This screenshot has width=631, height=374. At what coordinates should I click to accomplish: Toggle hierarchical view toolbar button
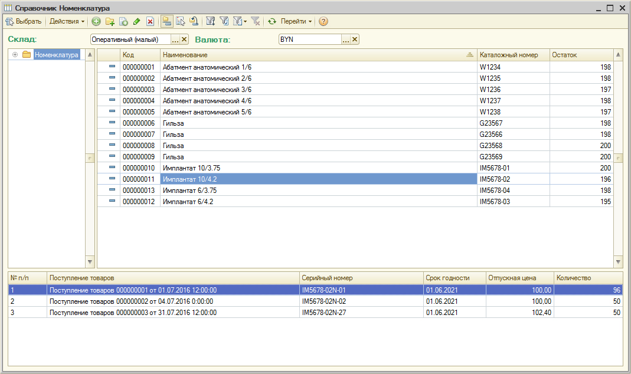coord(166,21)
